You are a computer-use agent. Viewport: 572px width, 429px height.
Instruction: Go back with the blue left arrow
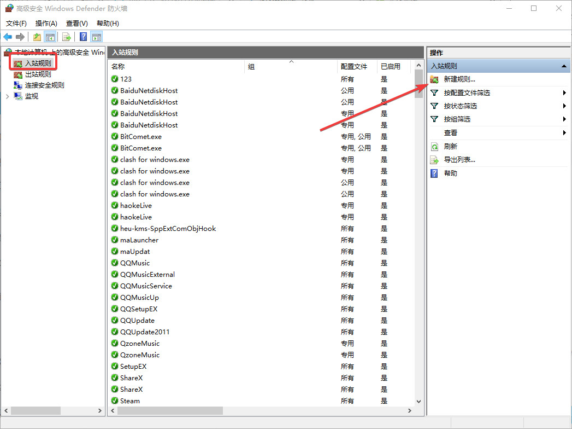(x=8, y=37)
